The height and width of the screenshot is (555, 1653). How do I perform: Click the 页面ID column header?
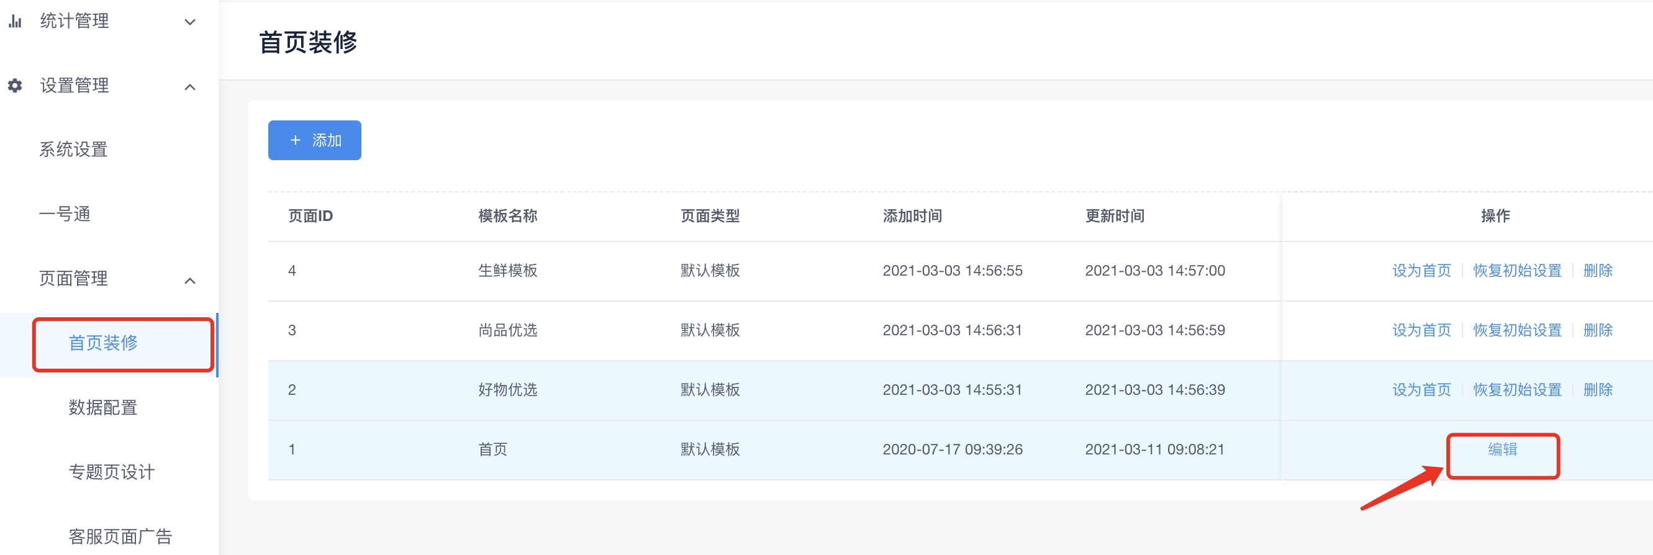coord(310,216)
